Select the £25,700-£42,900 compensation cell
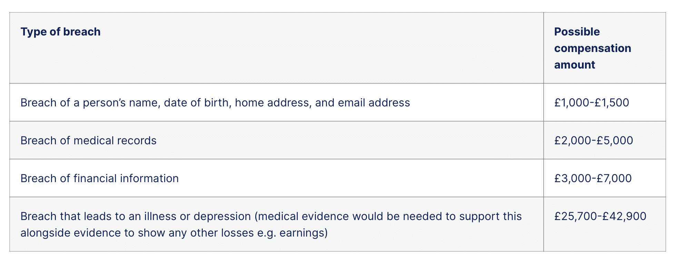This screenshot has width=683, height=261. coord(600,216)
